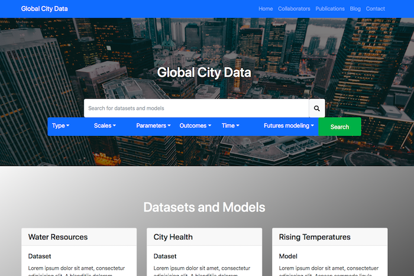Image resolution: width=414 pixels, height=276 pixels.
Task: Select the Water Resources card title
Action: click(x=58, y=237)
